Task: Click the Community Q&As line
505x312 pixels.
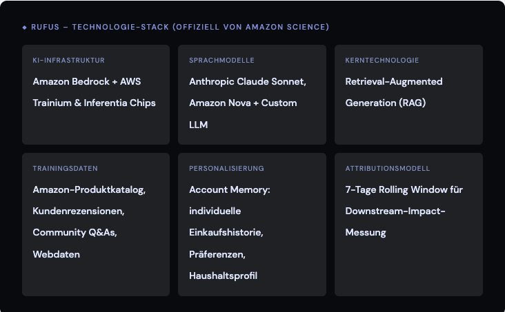Action: click(x=75, y=232)
